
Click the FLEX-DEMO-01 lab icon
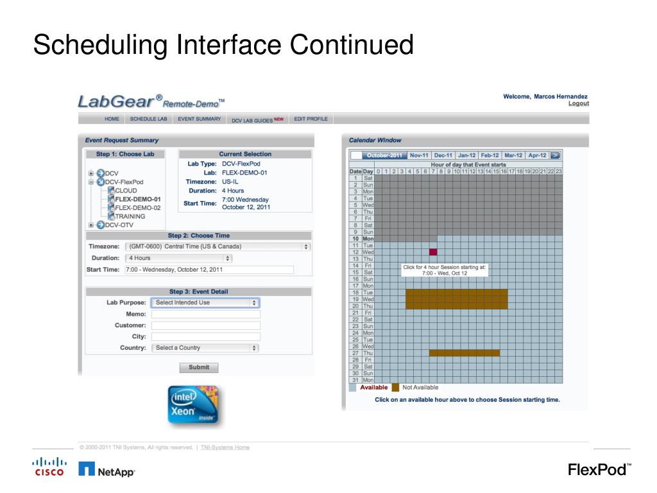(x=111, y=199)
